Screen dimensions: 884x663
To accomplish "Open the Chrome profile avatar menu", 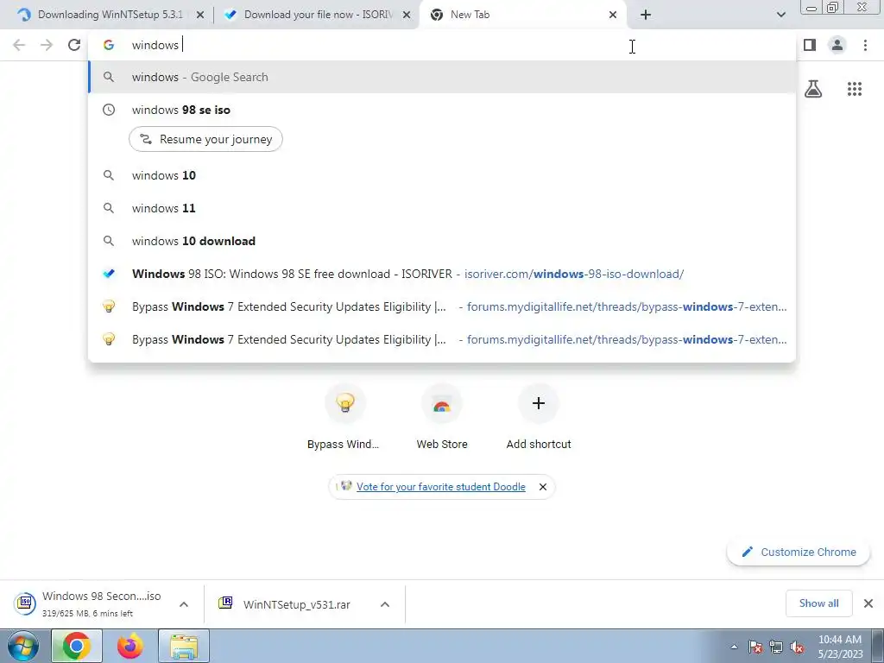I will (x=837, y=45).
